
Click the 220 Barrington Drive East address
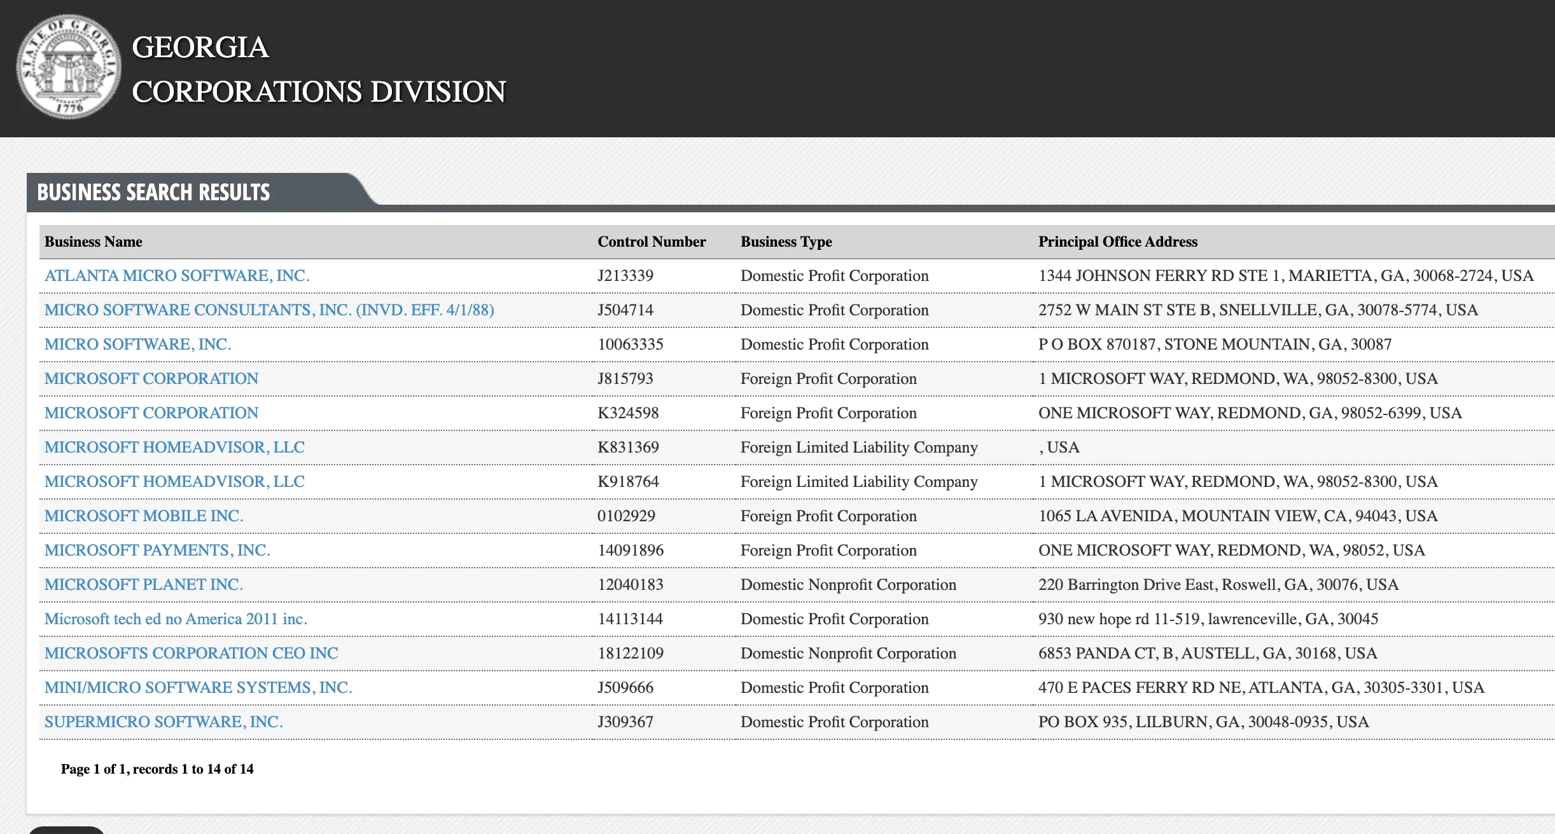pos(1218,585)
